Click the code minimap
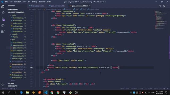This screenshot has height=95, width=170. [161, 20]
